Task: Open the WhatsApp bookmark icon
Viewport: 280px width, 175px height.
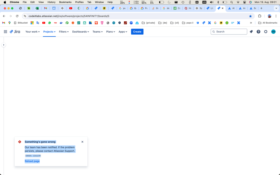Action: click(x=49, y=23)
